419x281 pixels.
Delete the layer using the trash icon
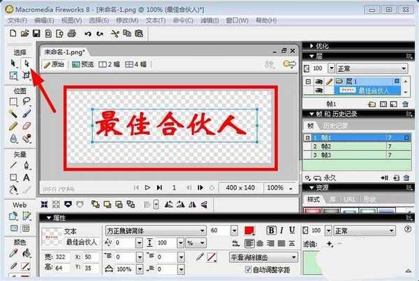click(404, 103)
